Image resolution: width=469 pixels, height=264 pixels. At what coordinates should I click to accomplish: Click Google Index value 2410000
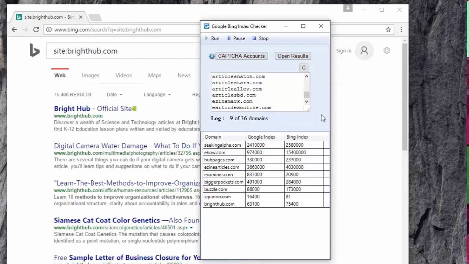[265, 145]
